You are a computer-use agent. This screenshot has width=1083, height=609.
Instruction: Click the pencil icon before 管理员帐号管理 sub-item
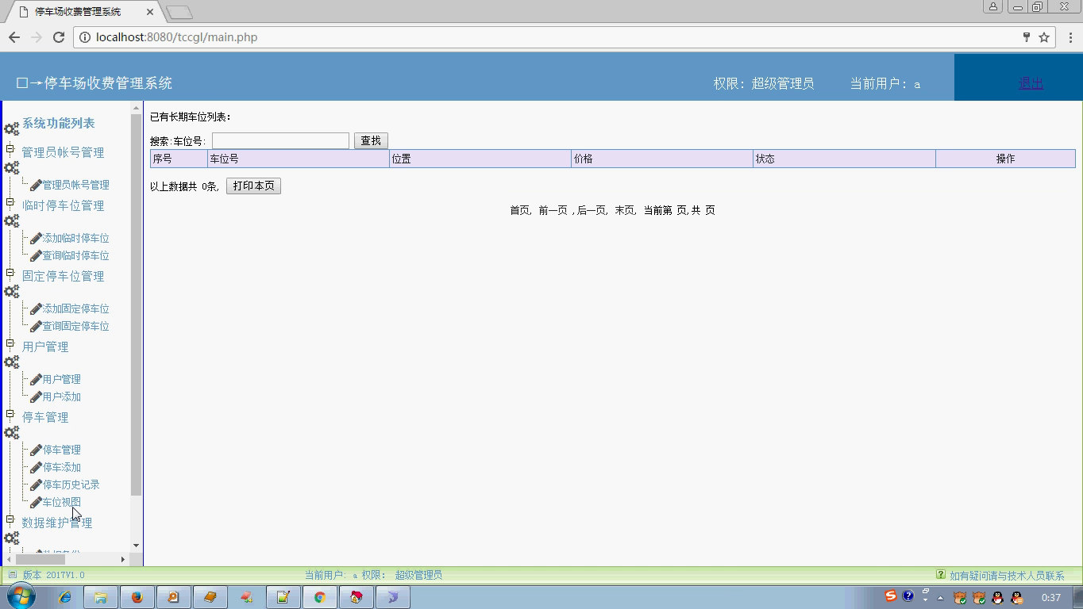[36, 185]
